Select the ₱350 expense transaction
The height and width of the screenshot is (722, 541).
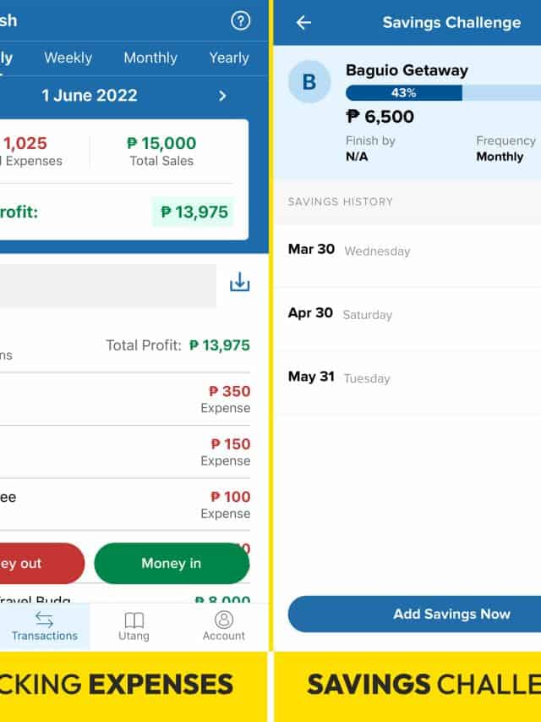[127, 399]
